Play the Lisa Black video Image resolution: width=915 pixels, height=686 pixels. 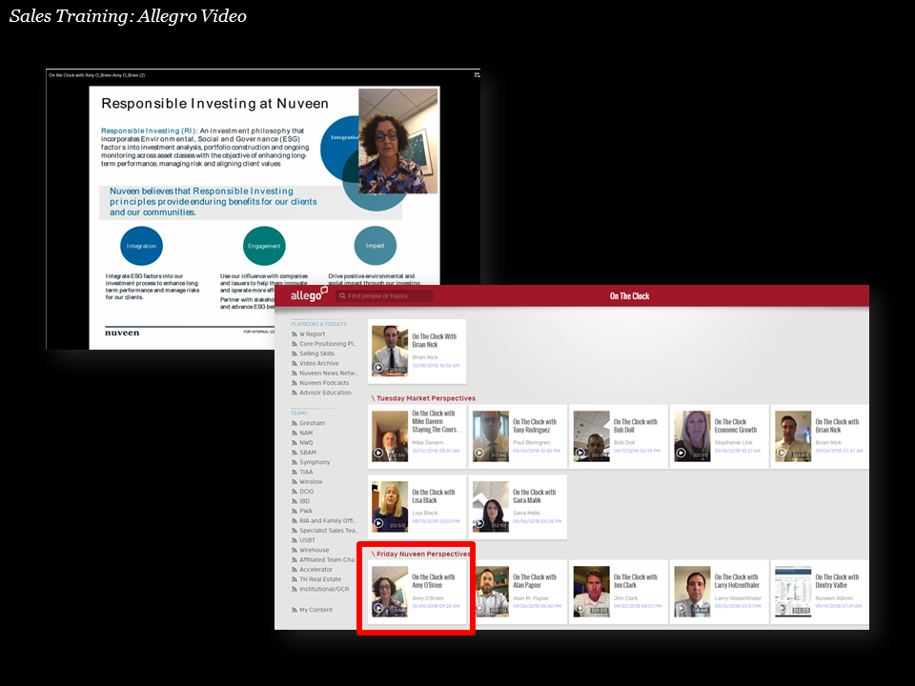378,523
